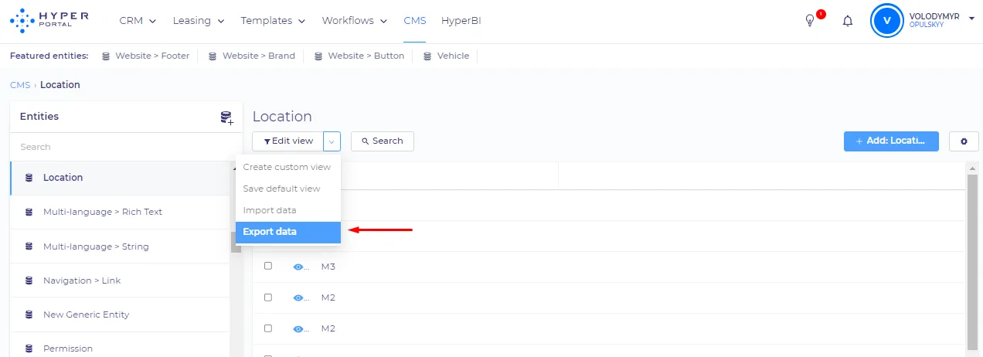Expand the CRM menu
The height and width of the screenshot is (357, 983).
138,21
